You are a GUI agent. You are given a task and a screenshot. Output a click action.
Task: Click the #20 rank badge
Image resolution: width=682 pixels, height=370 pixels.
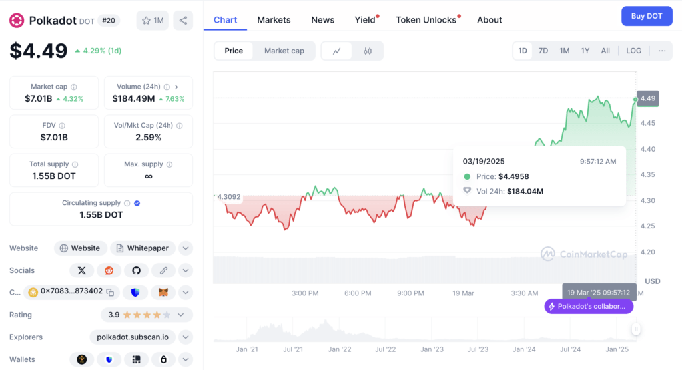(x=109, y=21)
